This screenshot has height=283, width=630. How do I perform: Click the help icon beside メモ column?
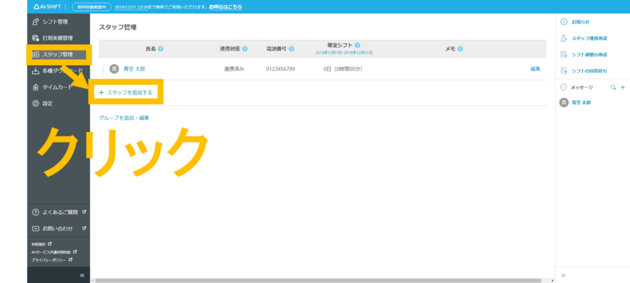tap(460, 49)
